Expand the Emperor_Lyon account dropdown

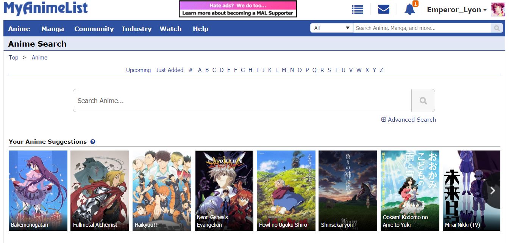pyautogui.click(x=457, y=10)
